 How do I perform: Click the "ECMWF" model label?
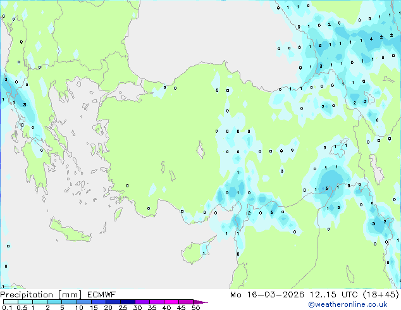click(102, 295)
